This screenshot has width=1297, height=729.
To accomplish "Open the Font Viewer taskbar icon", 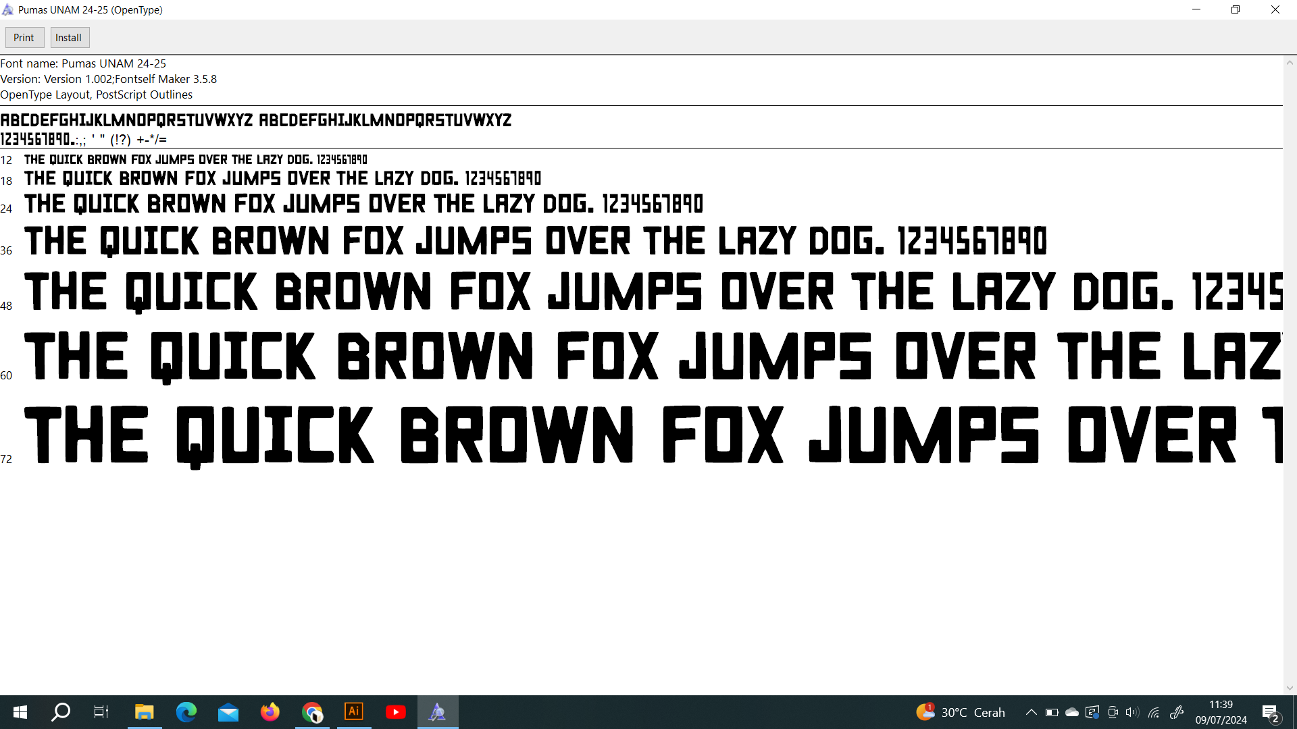I will tap(437, 711).
